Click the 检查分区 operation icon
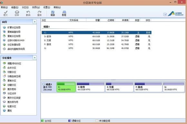 4,106
